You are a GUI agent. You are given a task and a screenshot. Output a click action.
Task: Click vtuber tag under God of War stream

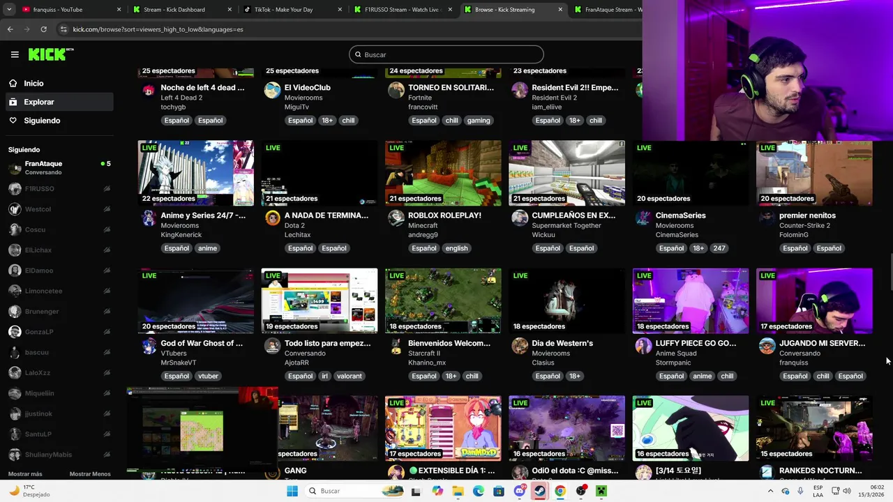(208, 376)
